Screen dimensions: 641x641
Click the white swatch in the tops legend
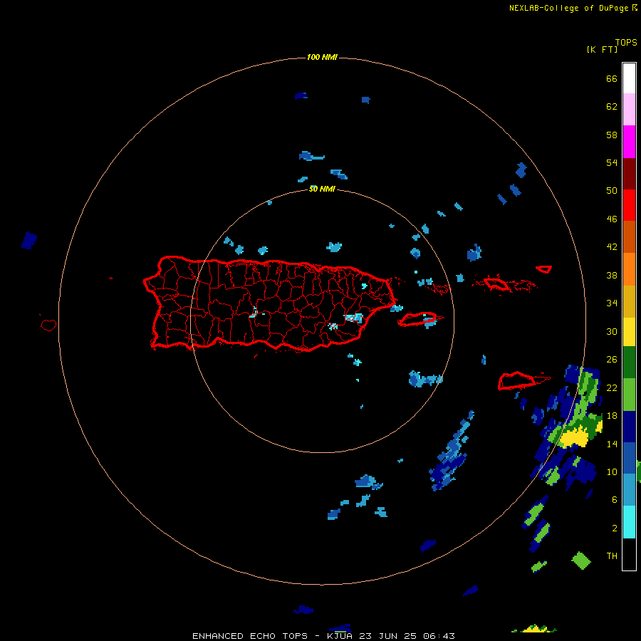tap(629, 78)
